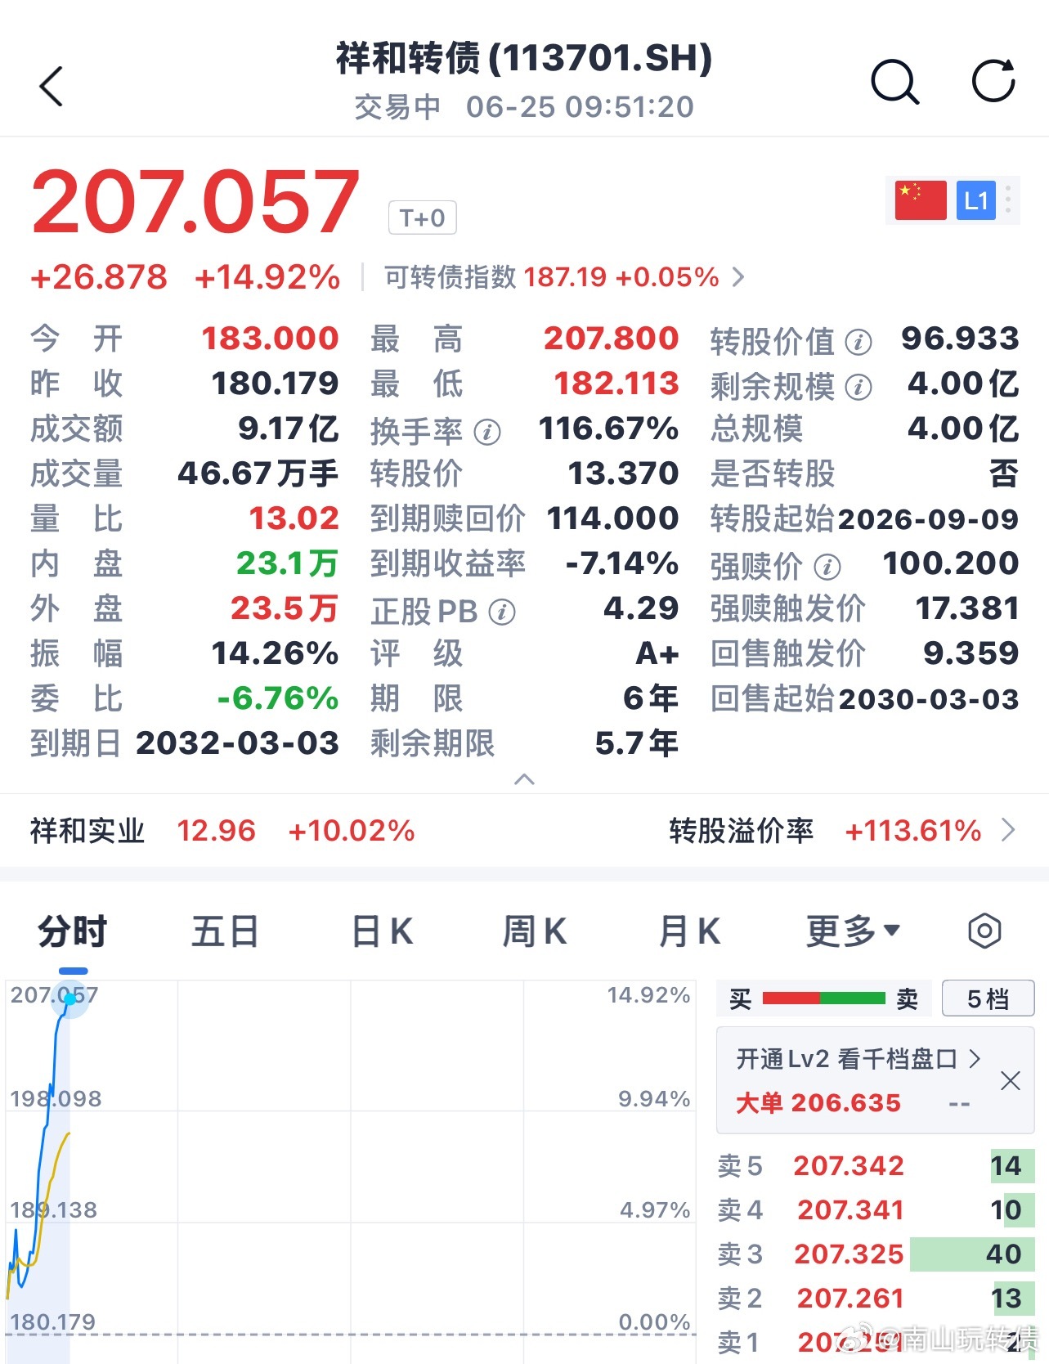The image size is (1049, 1364).
Task: Tap 最高 value 207.800
Action: [x=611, y=338]
